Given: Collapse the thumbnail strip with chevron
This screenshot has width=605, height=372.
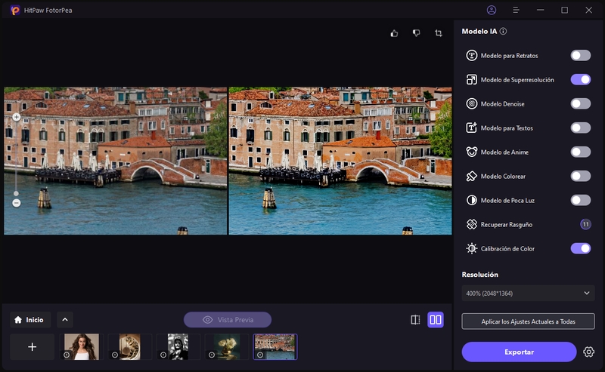Looking at the screenshot, I should pos(65,319).
